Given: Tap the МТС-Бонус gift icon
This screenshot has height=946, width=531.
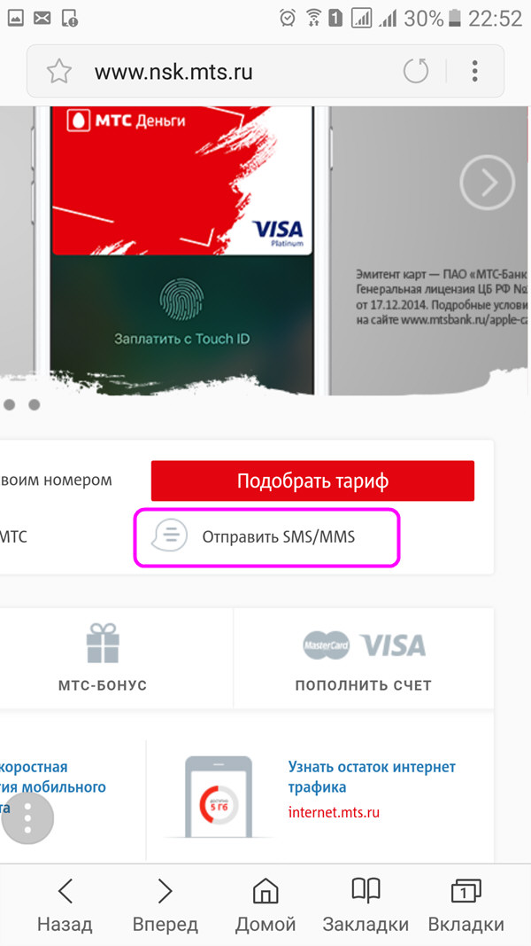Looking at the screenshot, I should [x=103, y=643].
